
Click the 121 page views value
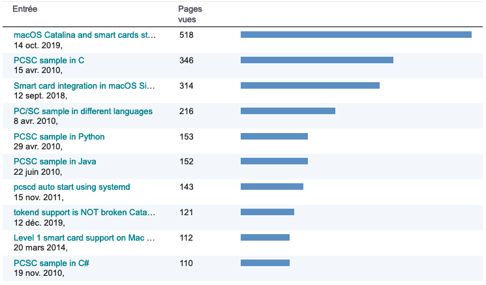click(187, 213)
